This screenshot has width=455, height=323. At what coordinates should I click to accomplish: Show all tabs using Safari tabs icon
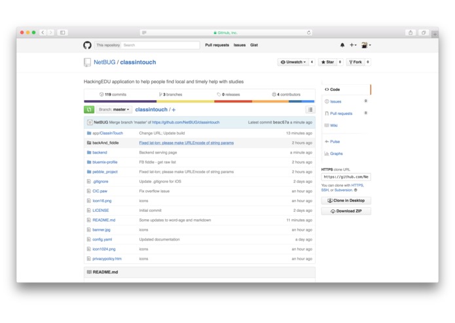(424, 33)
